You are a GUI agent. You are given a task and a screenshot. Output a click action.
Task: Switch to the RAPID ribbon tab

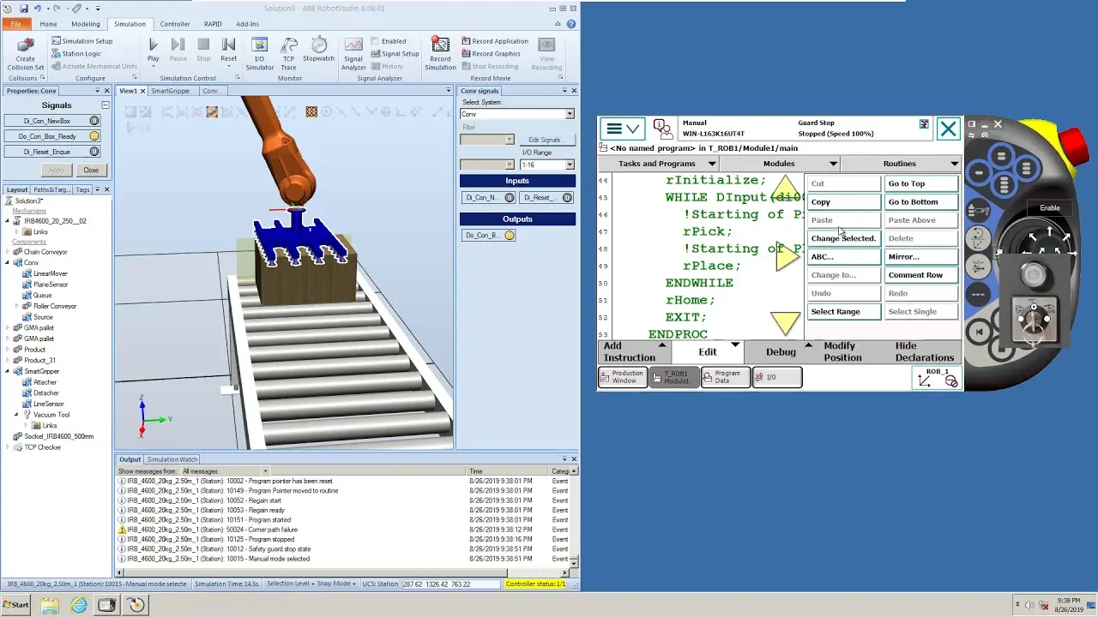[x=212, y=24]
